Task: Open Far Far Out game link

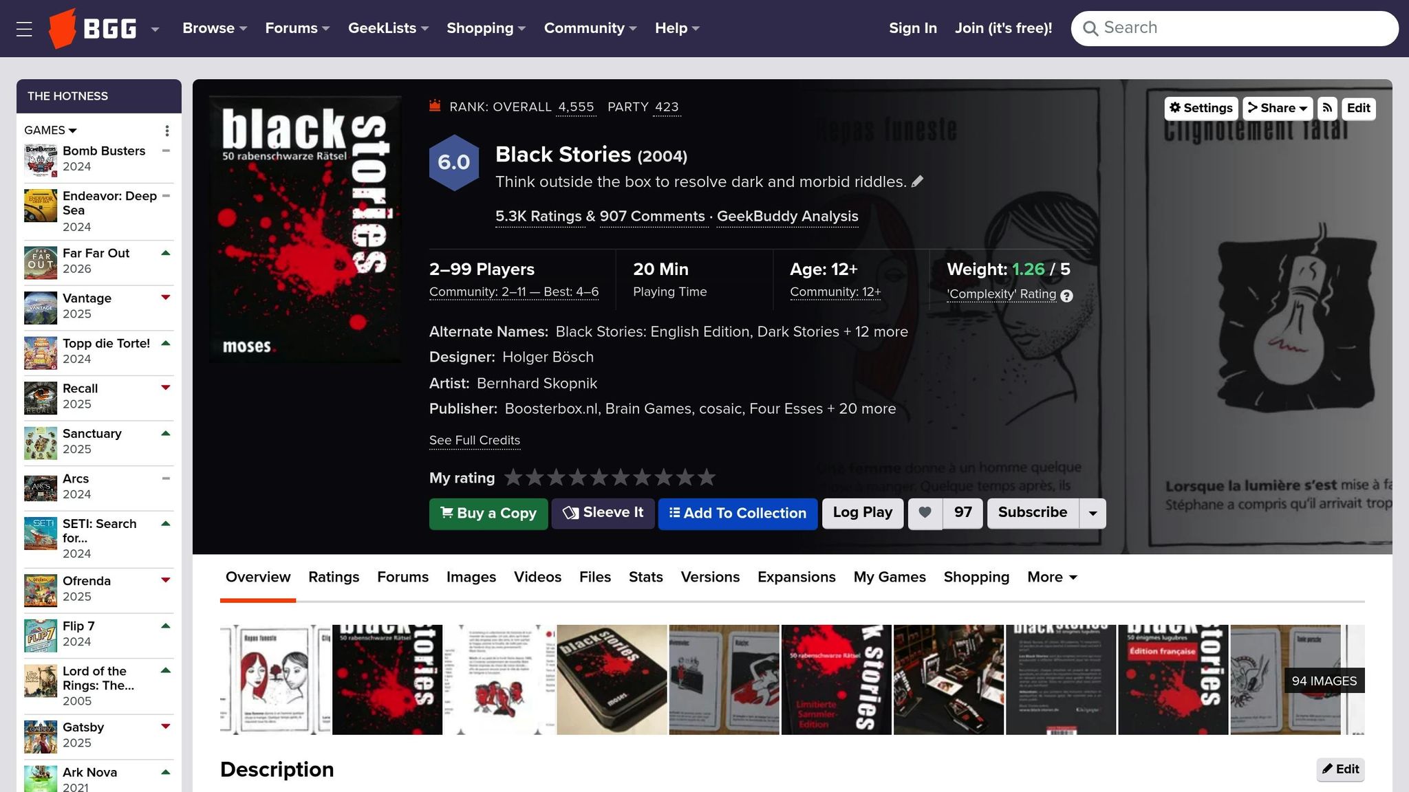Action: point(96,253)
